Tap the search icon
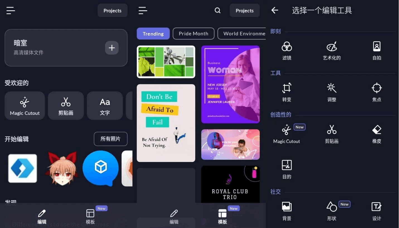 pos(217,10)
